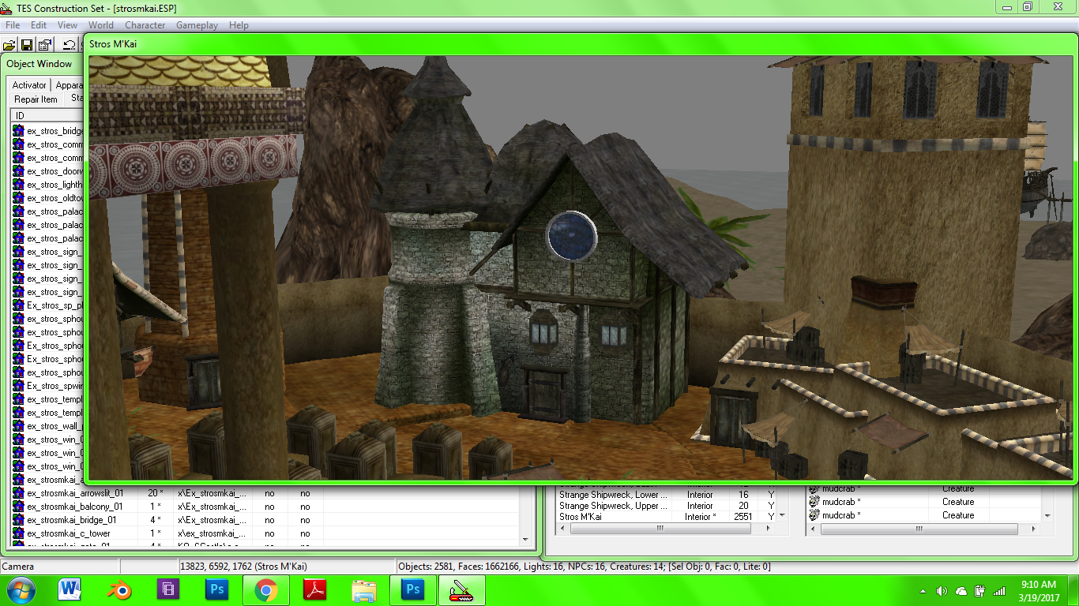Click the OneDrive cloud tray icon
This screenshot has height=606, width=1079.
[961, 591]
